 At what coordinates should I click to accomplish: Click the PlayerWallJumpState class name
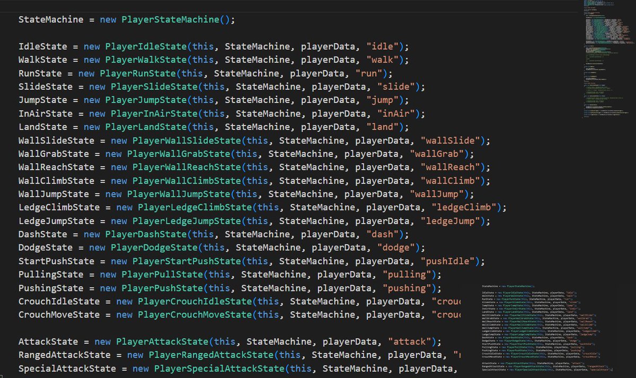178,194
